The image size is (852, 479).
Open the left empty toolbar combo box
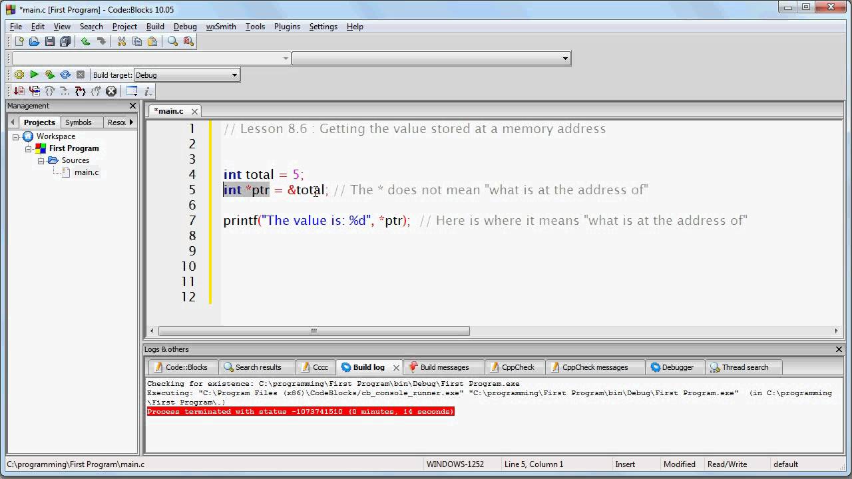tap(151, 58)
